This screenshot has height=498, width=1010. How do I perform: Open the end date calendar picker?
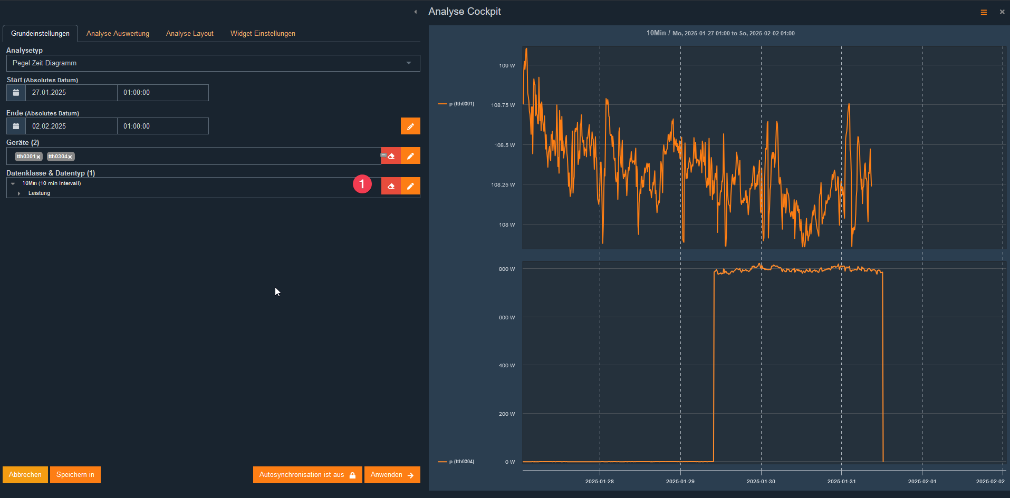[x=16, y=126]
